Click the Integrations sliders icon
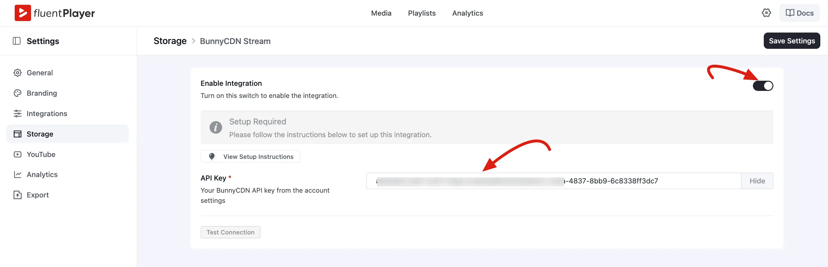 pyautogui.click(x=18, y=114)
